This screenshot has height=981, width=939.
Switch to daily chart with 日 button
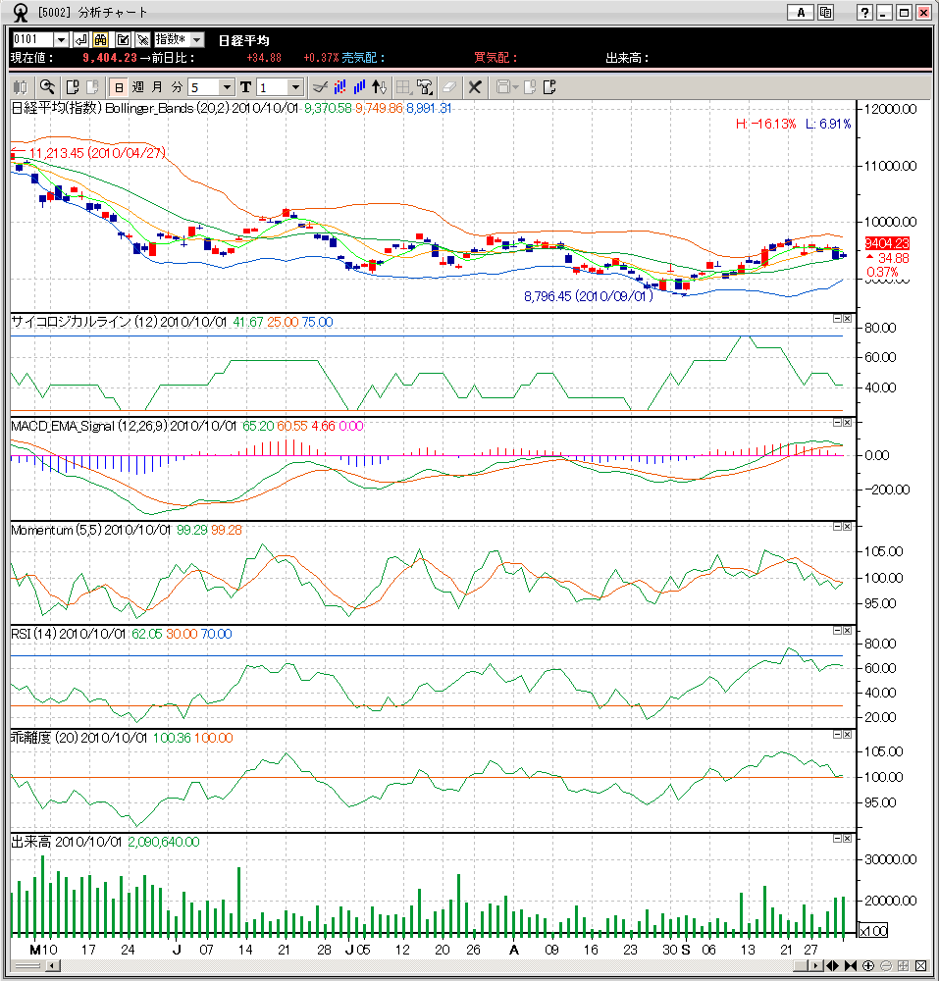click(x=118, y=87)
